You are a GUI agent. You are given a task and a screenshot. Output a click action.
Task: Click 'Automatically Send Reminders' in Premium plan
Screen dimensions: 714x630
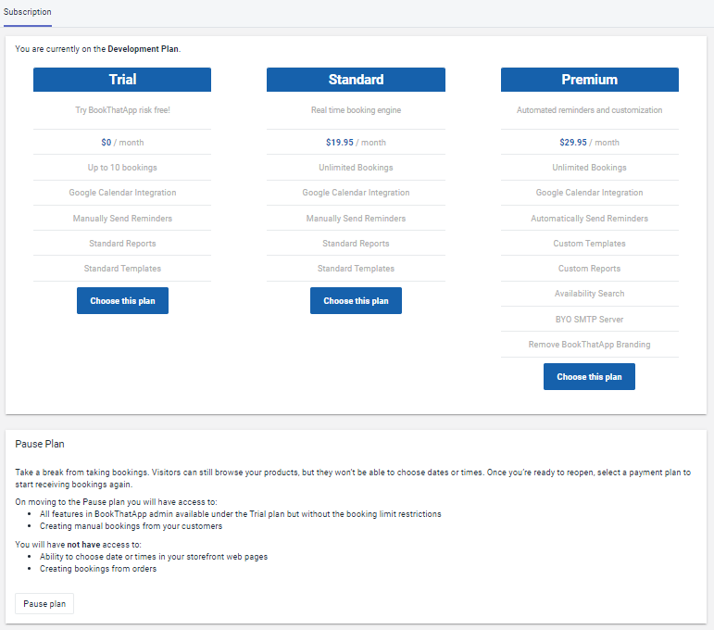(x=589, y=219)
